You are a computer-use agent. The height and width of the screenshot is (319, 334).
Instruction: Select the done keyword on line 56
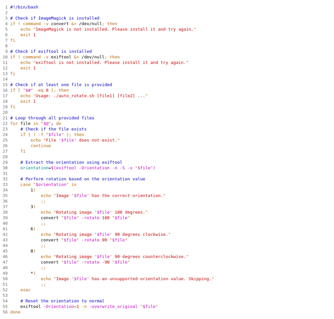pos(15,312)
